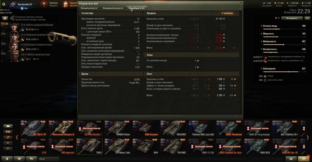This screenshot has width=312, height=162.
Task: Open game settings gear icon
Action: coord(4,4)
